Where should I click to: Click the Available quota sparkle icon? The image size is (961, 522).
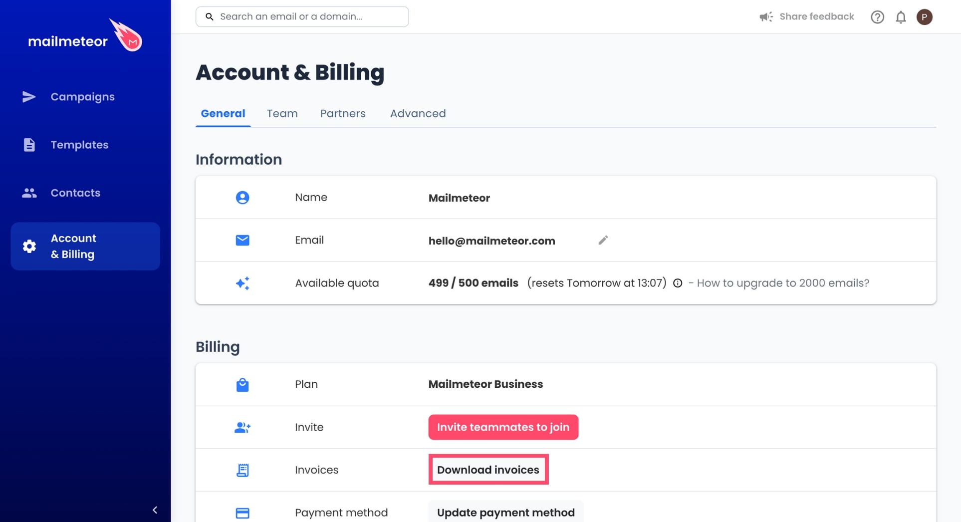pyautogui.click(x=242, y=283)
